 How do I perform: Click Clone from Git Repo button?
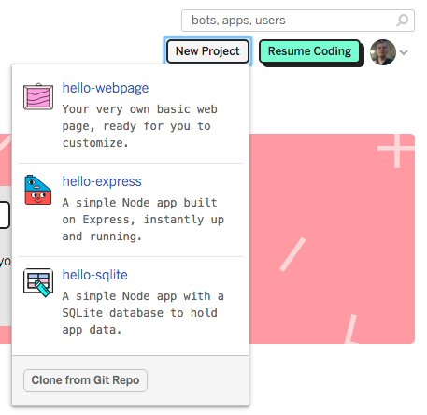(85, 380)
